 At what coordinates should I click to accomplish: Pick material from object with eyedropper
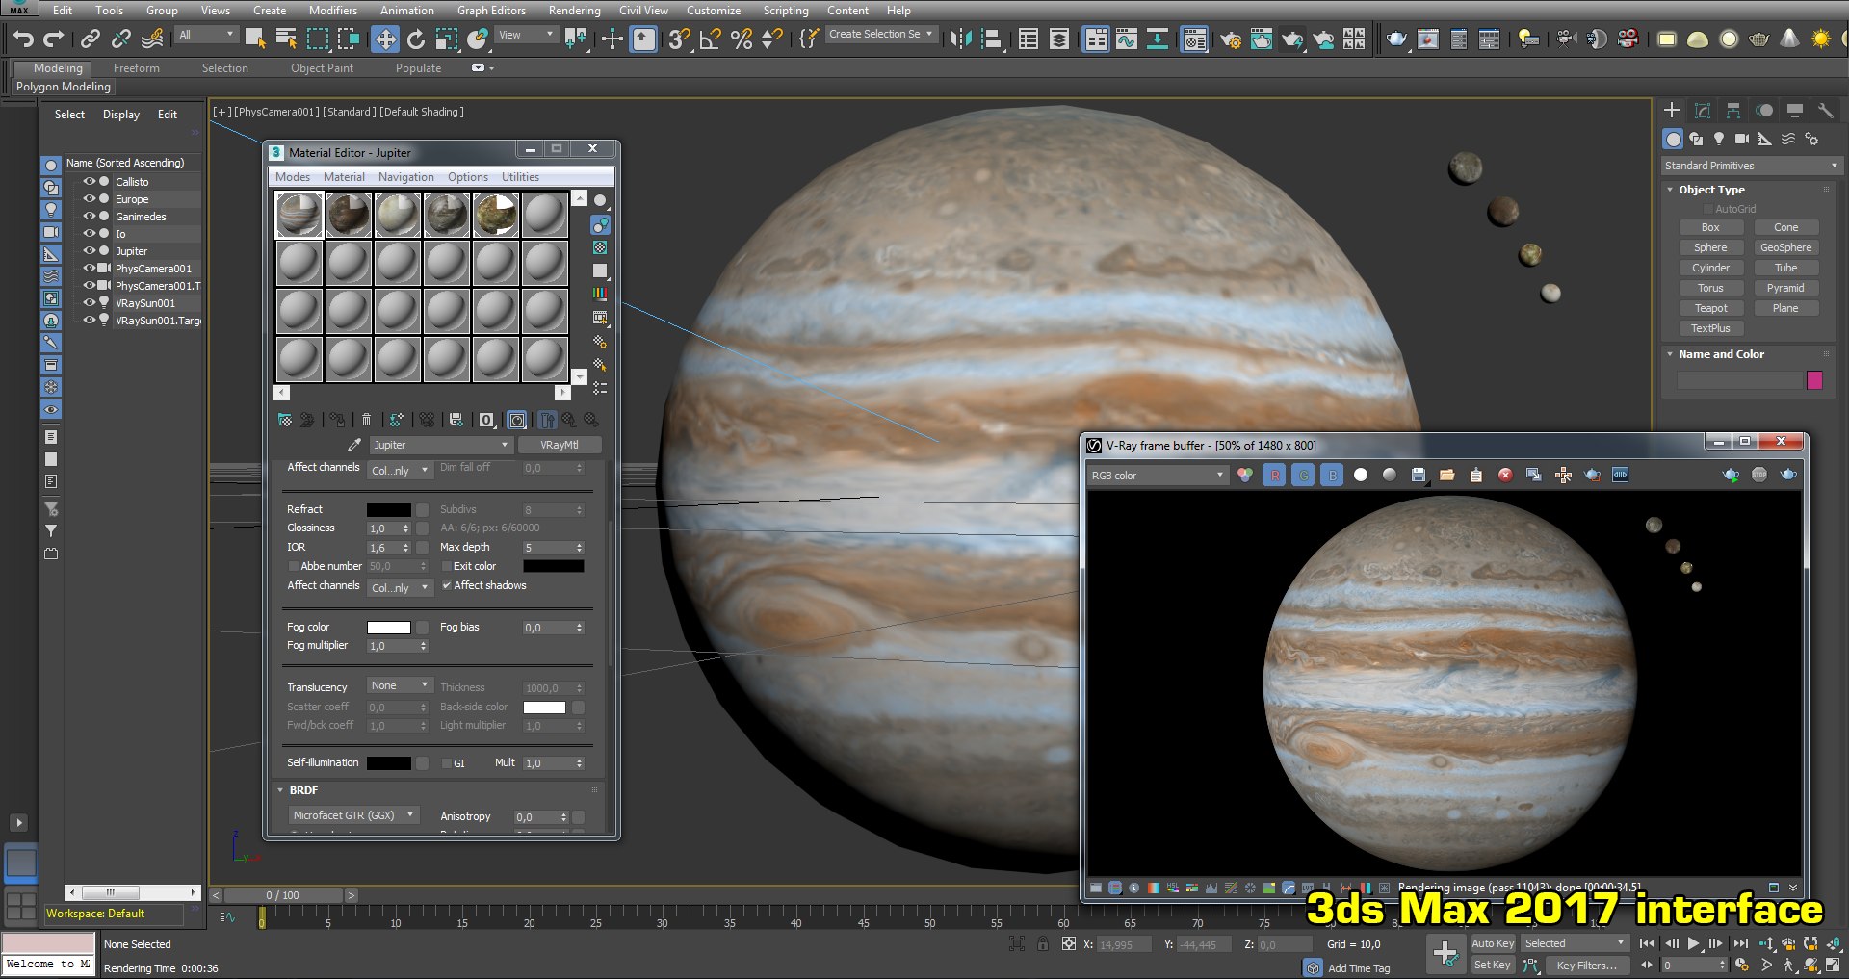coord(354,445)
